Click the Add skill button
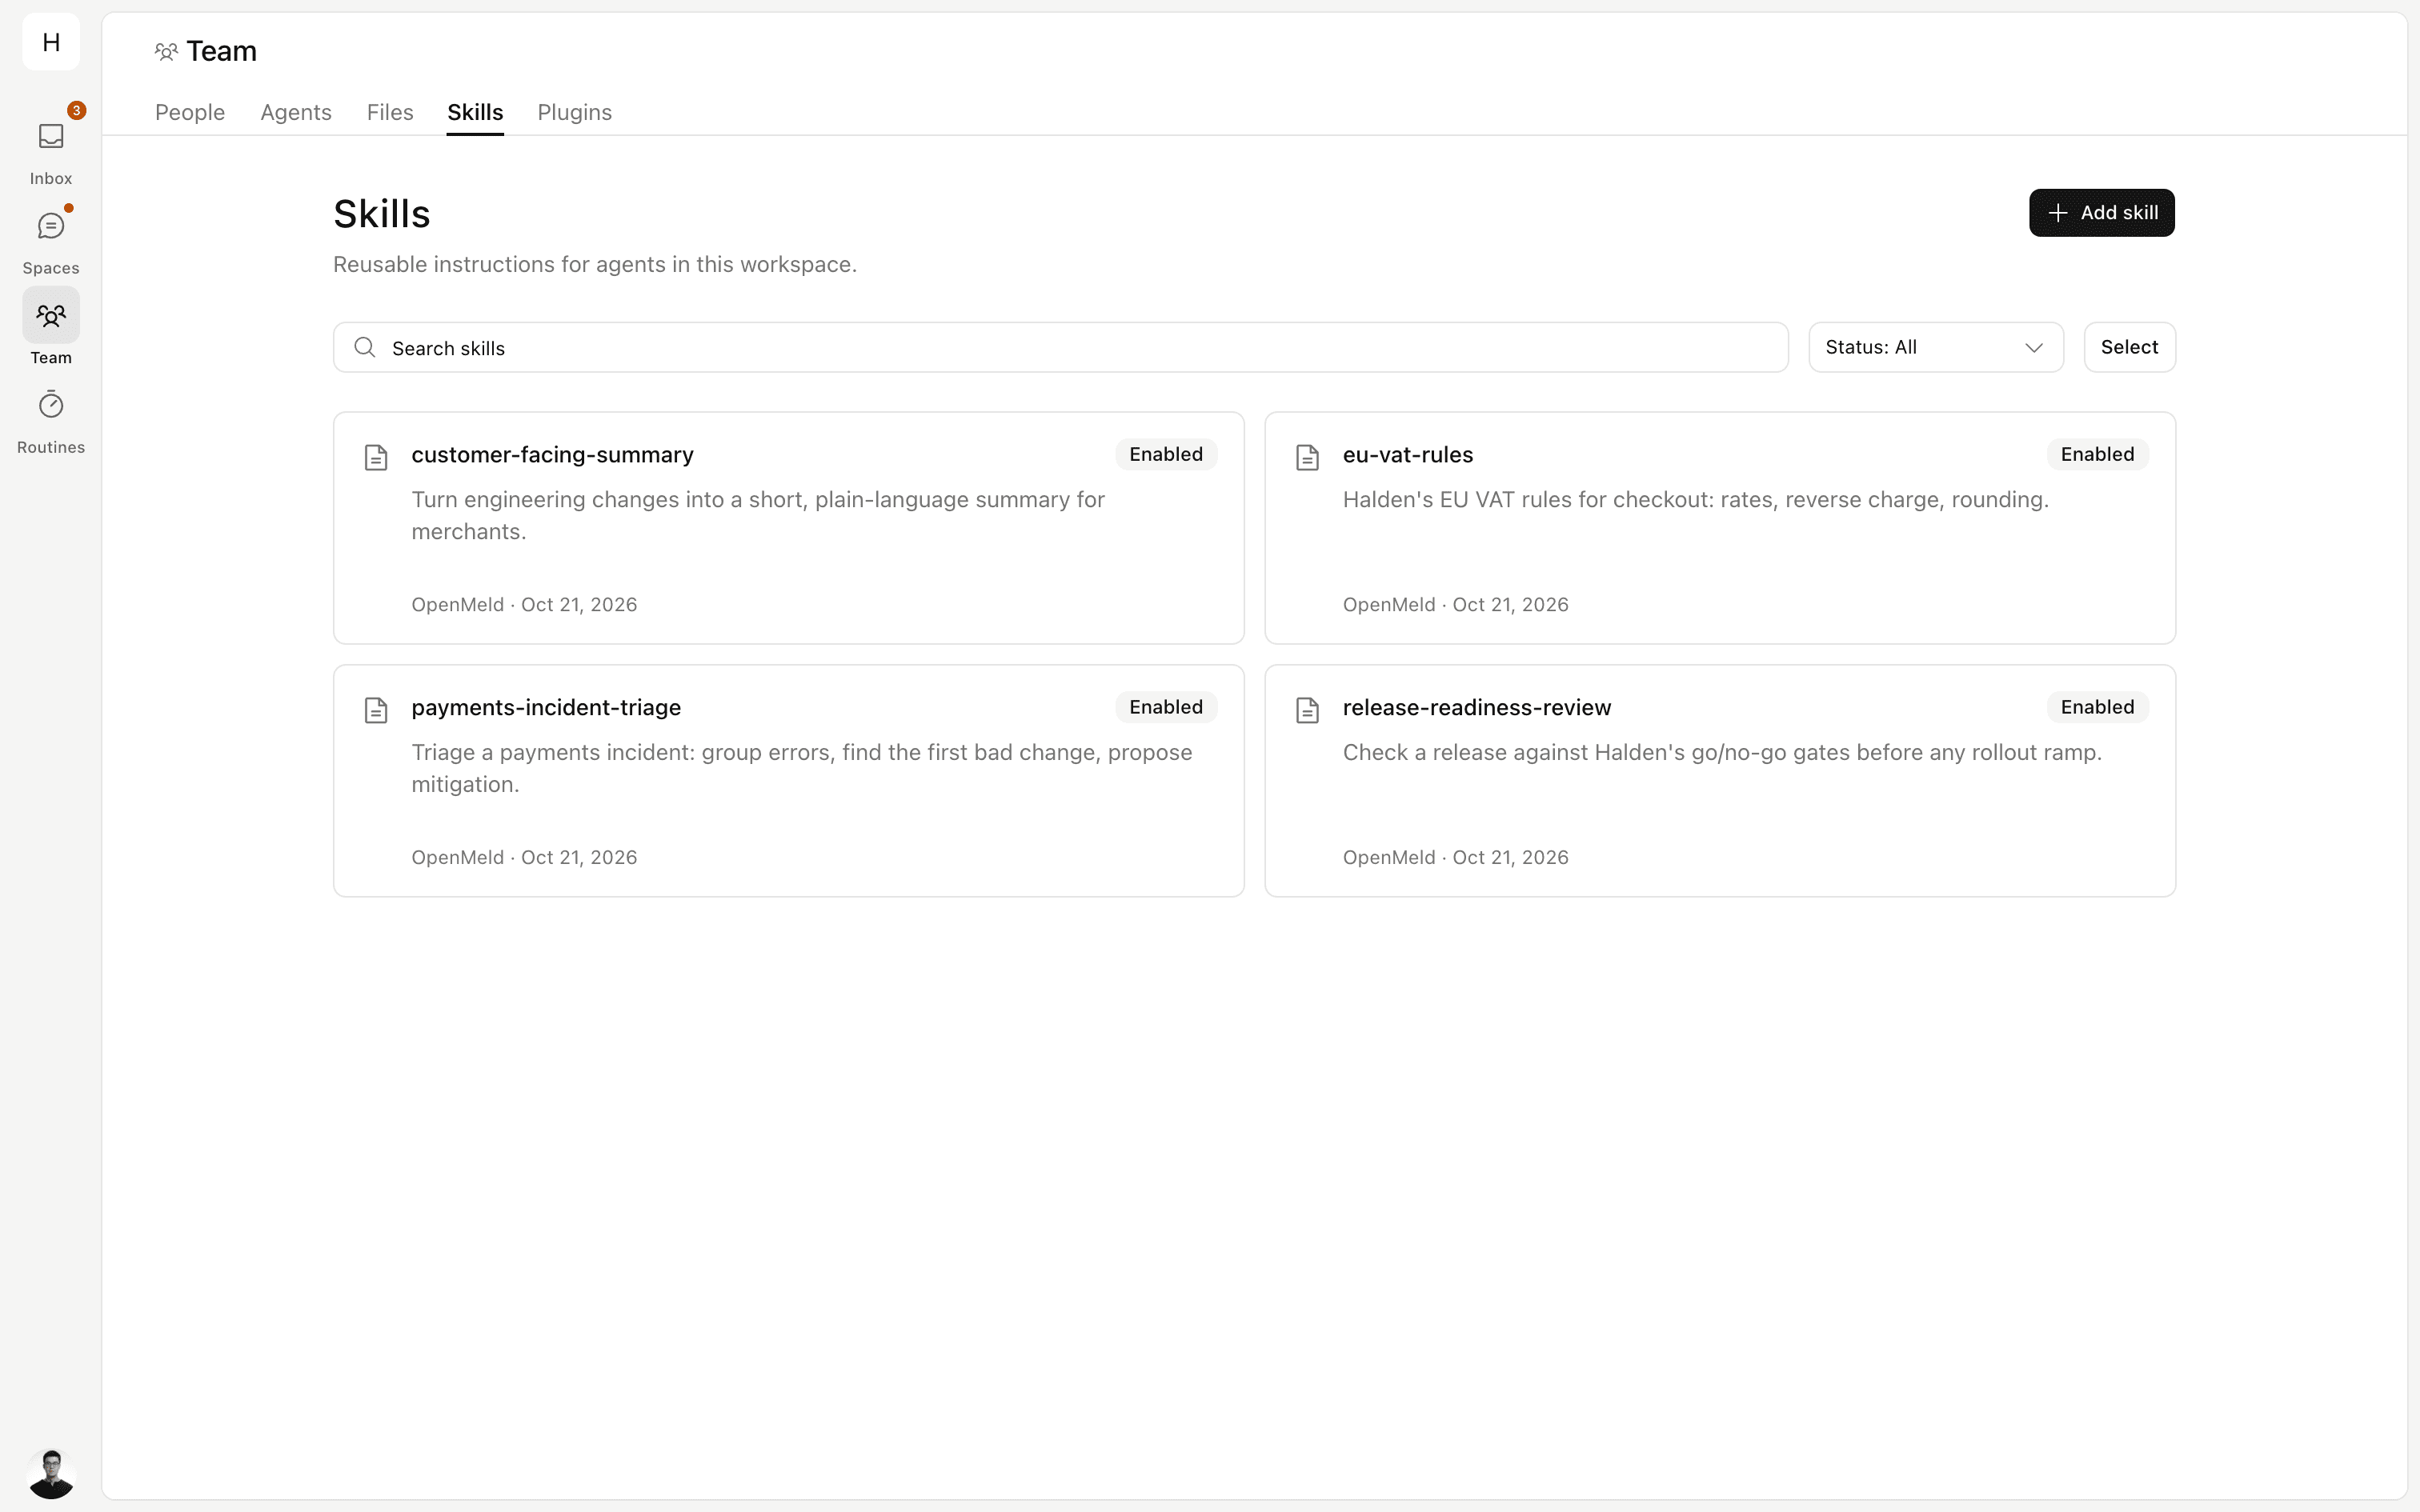 [x=2102, y=213]
